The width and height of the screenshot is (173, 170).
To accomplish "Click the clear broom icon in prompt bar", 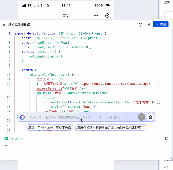I will (150, 117).
